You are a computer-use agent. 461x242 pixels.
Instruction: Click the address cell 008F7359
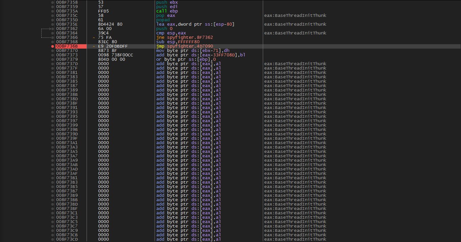pos(67,7)
